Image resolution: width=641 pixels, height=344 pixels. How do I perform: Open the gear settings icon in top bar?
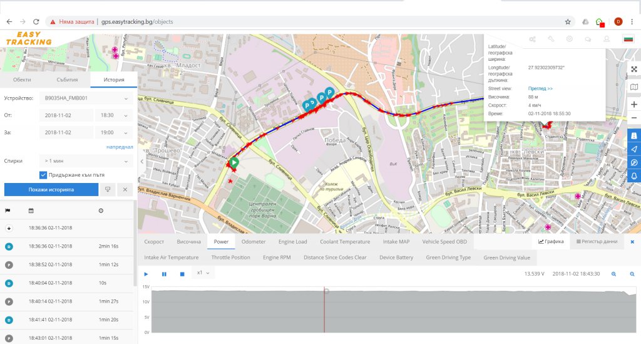click(x=570, y=39)
